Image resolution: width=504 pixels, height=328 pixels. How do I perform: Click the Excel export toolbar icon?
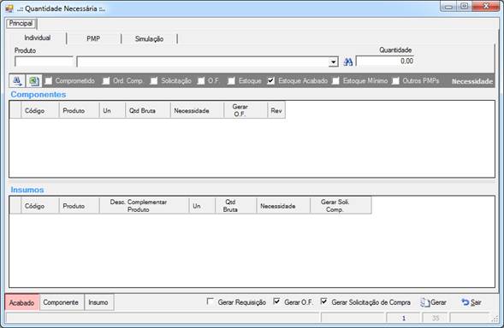pyautogui.click(x=33, y=81)
